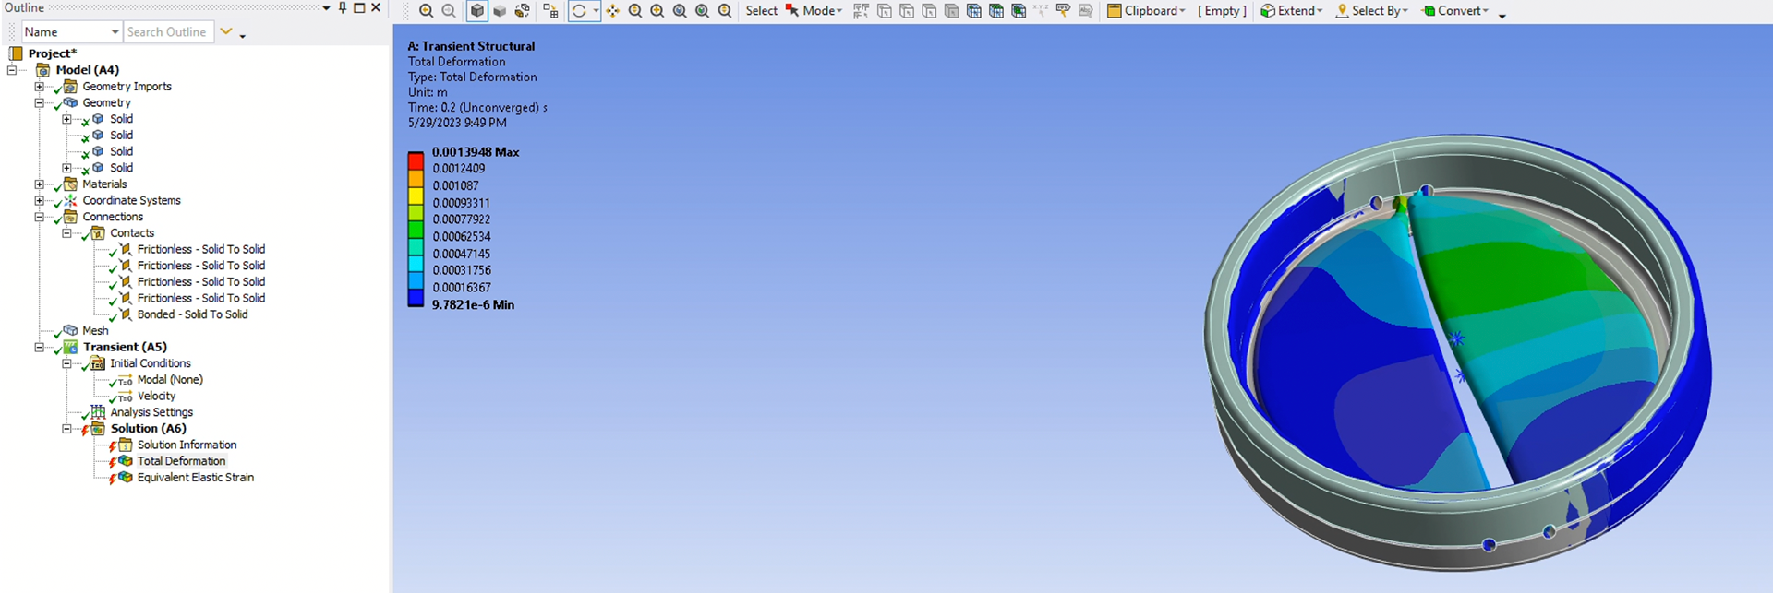Switch to Wireframe display mode

[523, 11]
